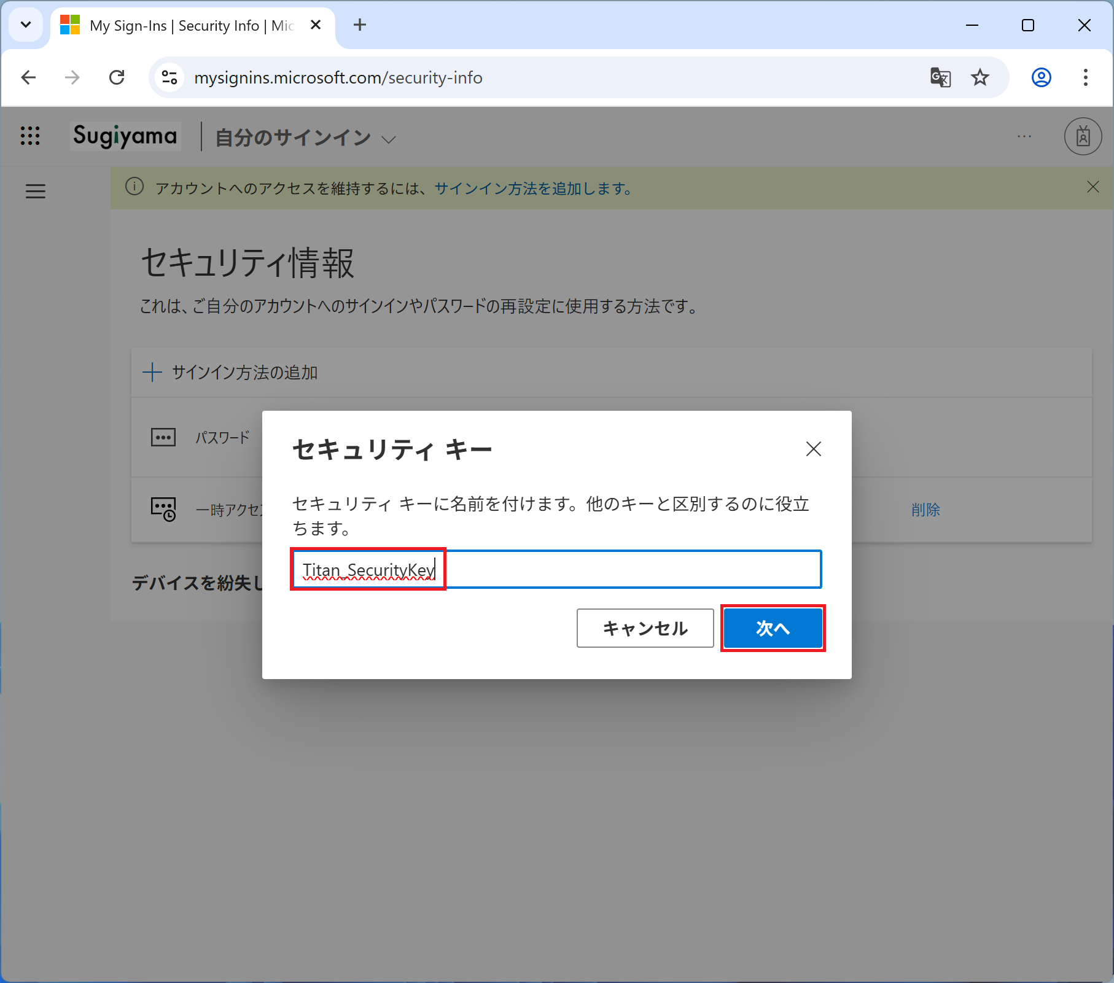Click the Google Translate icon in address bar
This screenshot has height=983, width=1114.
(940, 78)
